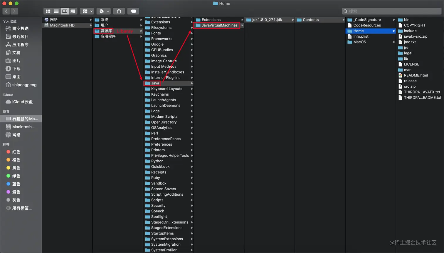The height and width of the screenshot is (253, 444).
Task: Select the src.zip archive
Action: [x=420, y=86]
